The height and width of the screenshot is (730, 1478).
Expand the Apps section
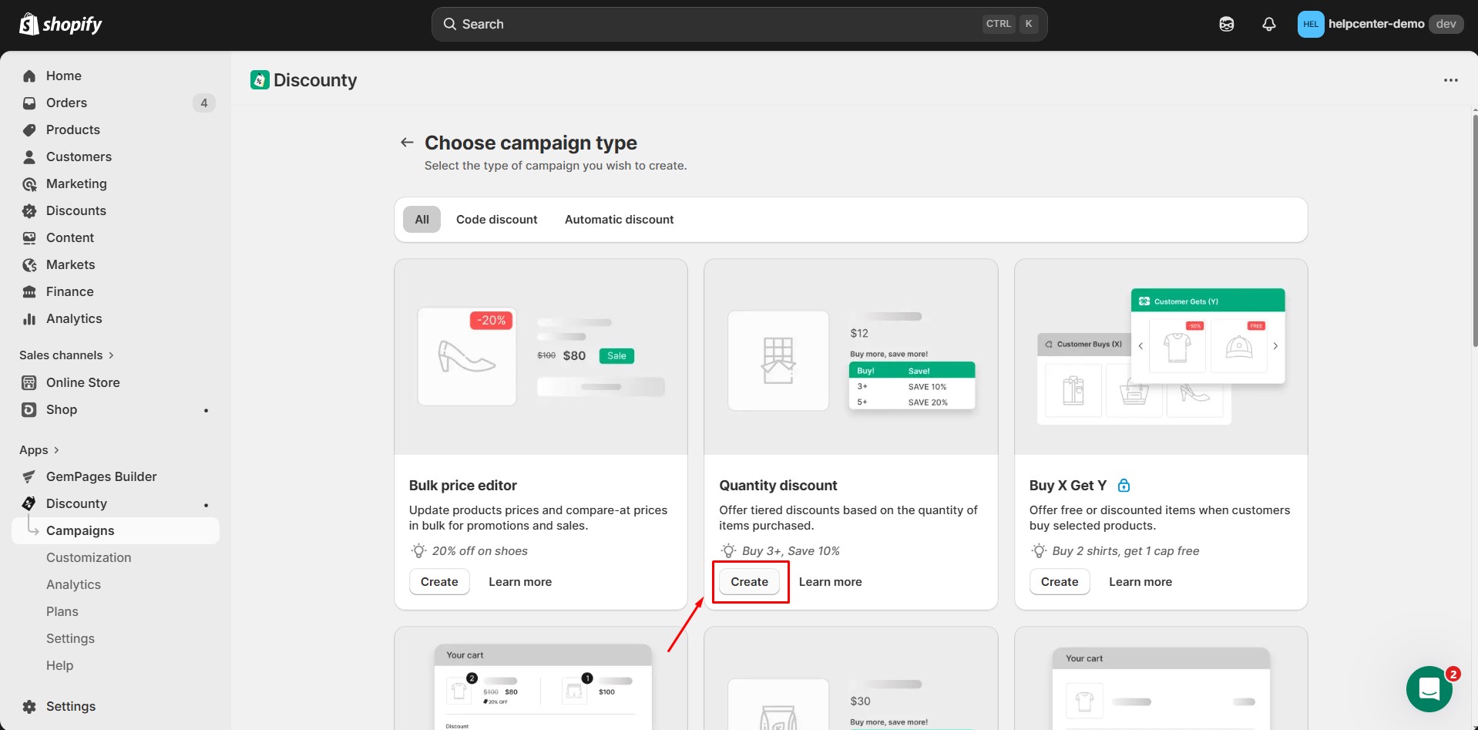40,449
